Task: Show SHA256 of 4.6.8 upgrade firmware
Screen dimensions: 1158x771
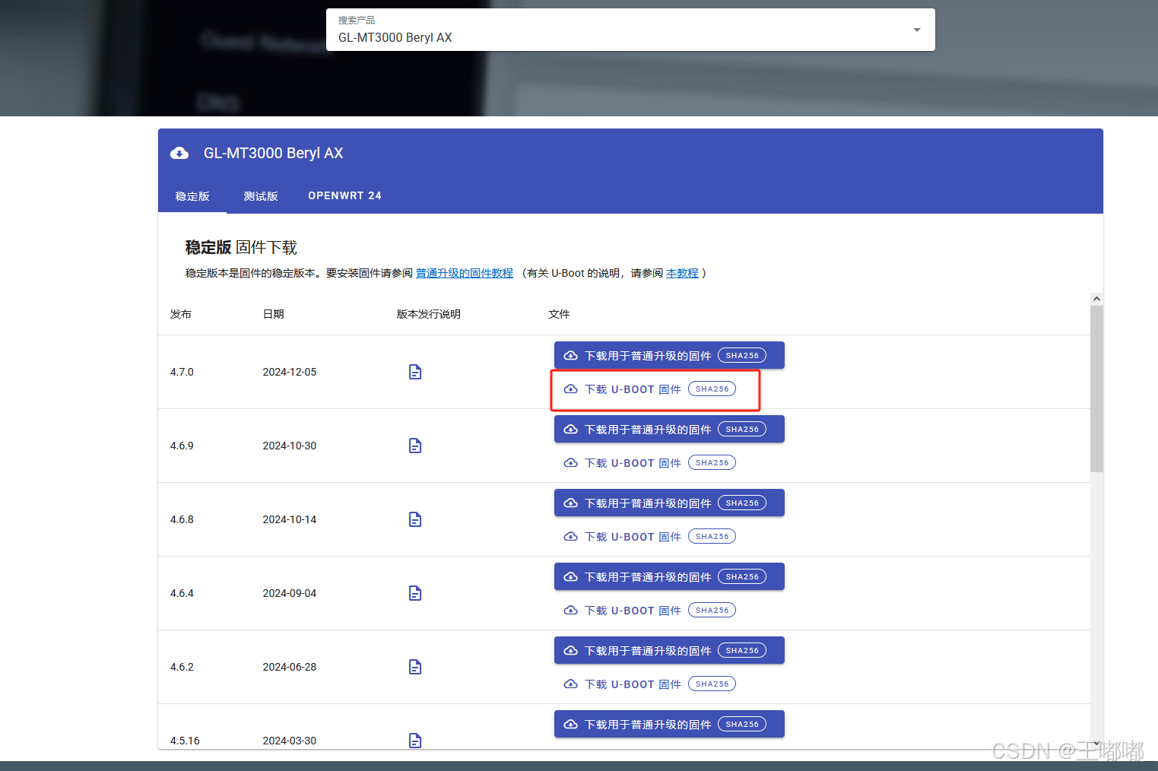Action: 742,503
